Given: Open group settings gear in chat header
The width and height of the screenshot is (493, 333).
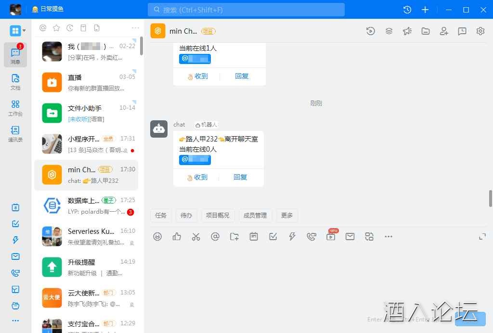Looking at the screenshot, I should [x=480, y=31].
